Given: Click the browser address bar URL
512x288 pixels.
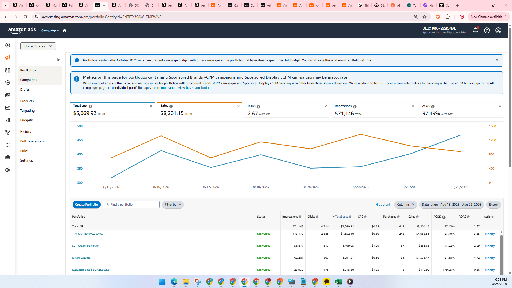Looking at the screenshot, I should (103, 17).
